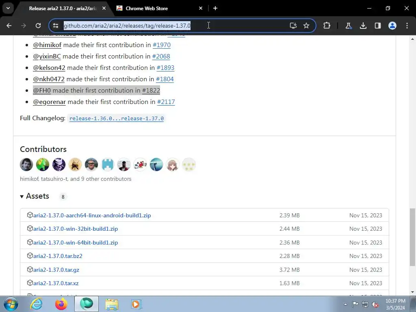
Task: Open the Chrome profile avatar
Action: tap(392, 26)
